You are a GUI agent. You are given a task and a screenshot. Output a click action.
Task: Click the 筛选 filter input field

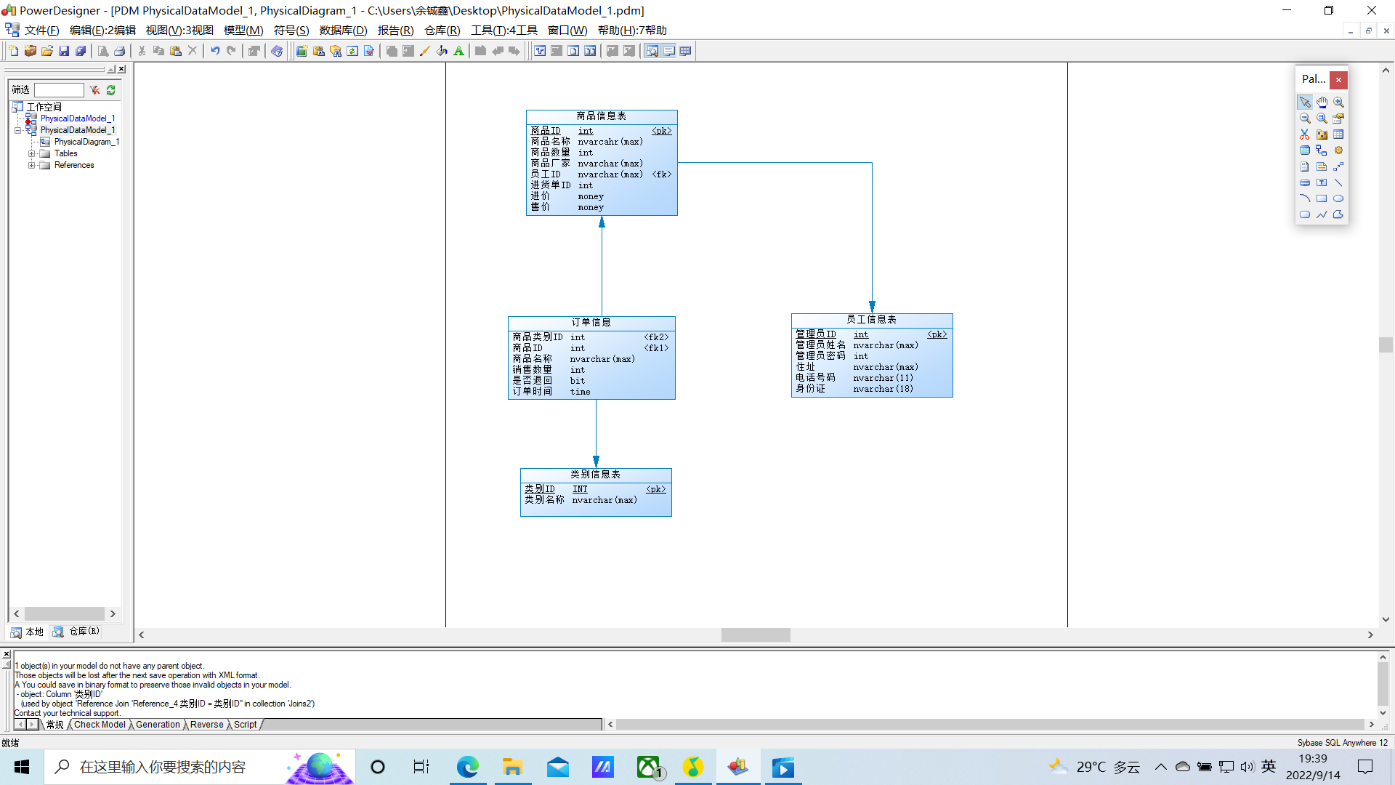click(59, 90)
